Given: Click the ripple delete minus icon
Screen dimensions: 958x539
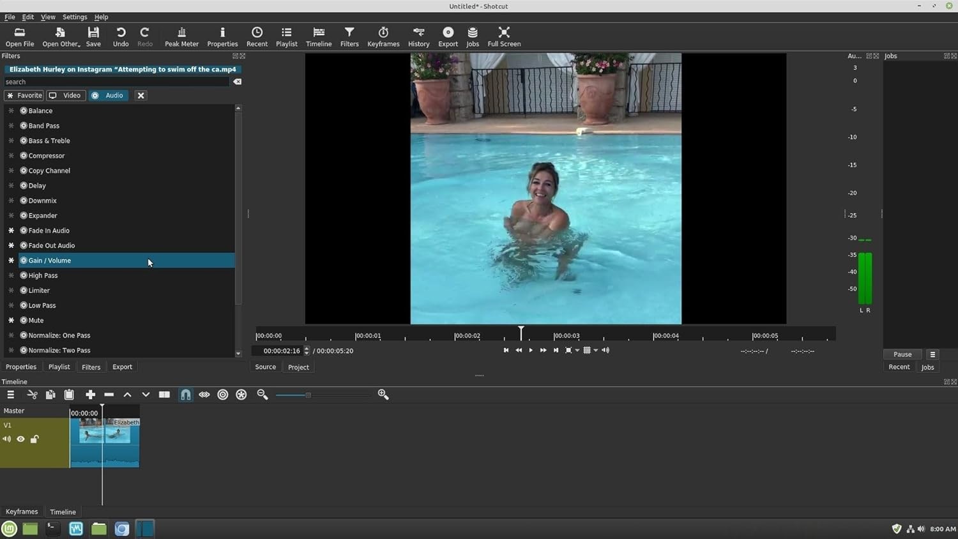Looking at the screenshot, I should coord(109,395).
